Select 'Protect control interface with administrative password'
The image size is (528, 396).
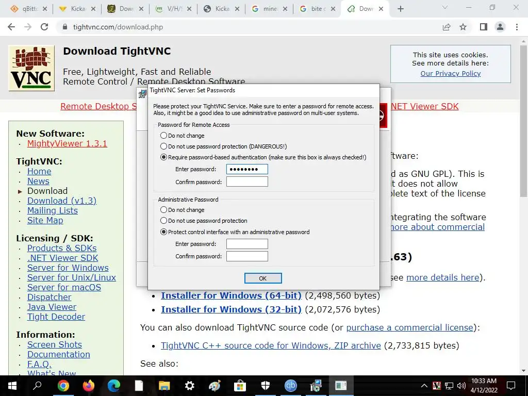coord(235,232)
